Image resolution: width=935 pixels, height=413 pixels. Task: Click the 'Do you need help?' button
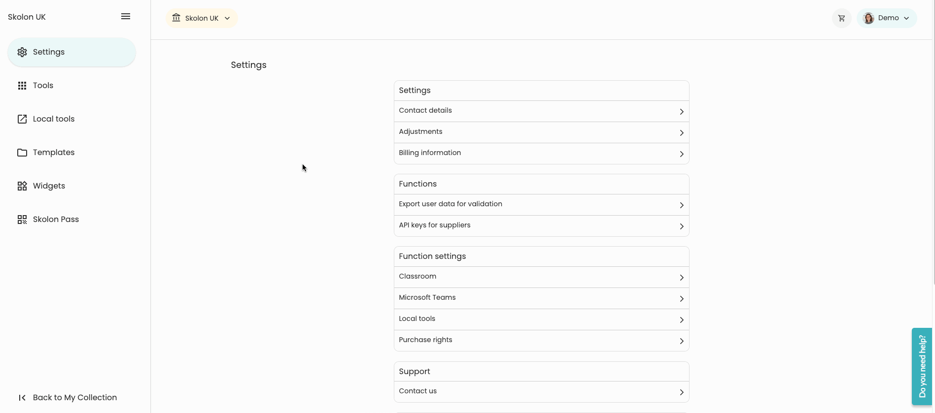(x=922, y=366)
